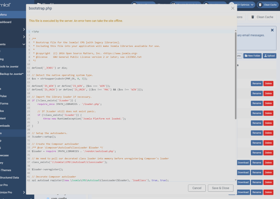Image resolution: width=280 pixels, height=199 pixels.
Task: Click the '@copyright' comment line
Action: pos(85,54)
